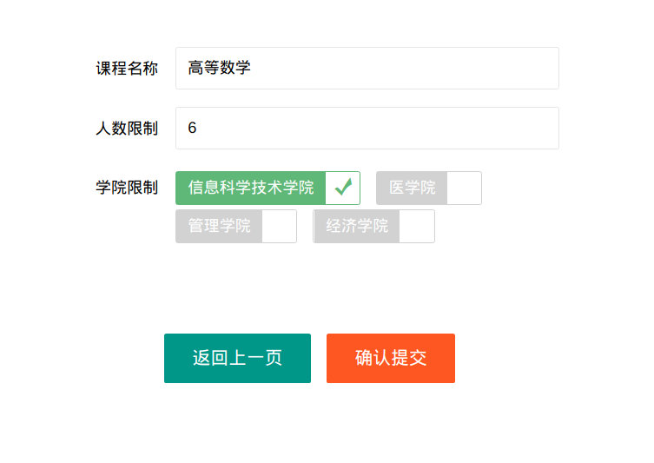Click the 学院限制 label

(x=127, y=188)
